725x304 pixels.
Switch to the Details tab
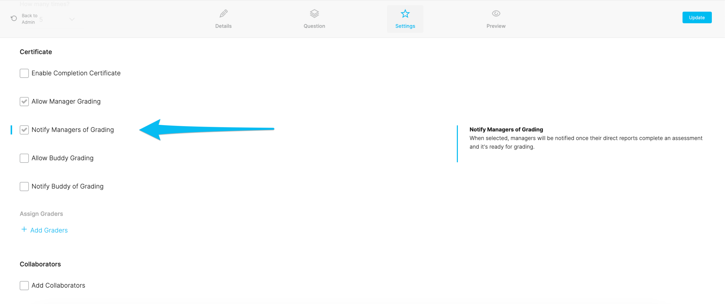pyautogui.click(x=223, y=26)
